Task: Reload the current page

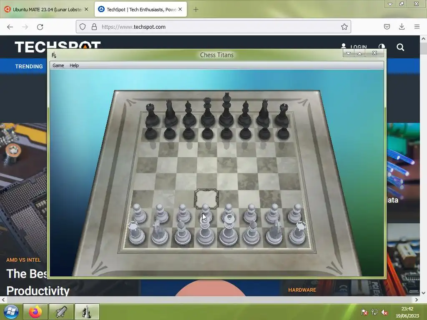Action: pyautogui.click(x=40, y=27)
